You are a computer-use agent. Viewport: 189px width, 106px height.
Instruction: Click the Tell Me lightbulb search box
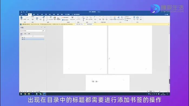pos(76,14)
